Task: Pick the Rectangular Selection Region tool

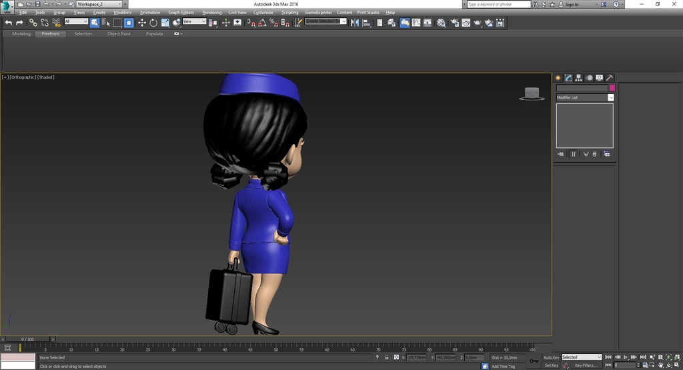Action: tap(117, 23)
